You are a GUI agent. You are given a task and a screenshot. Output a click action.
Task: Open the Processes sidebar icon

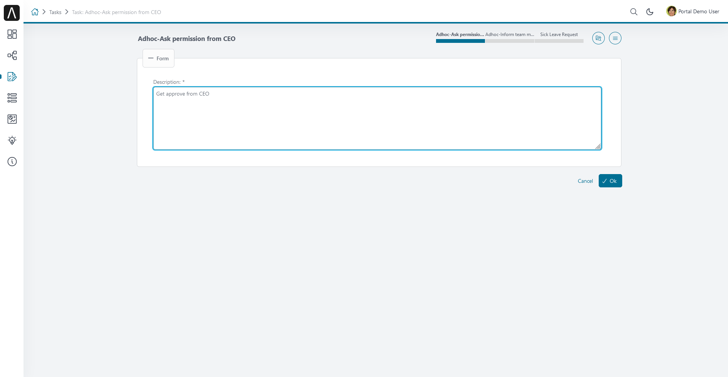click(12, 55)
